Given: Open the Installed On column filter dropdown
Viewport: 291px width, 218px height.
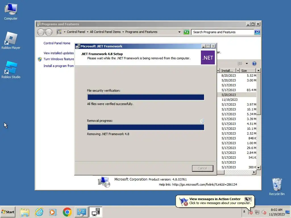Looking at the screenshot, I should [x=238, y=71].
